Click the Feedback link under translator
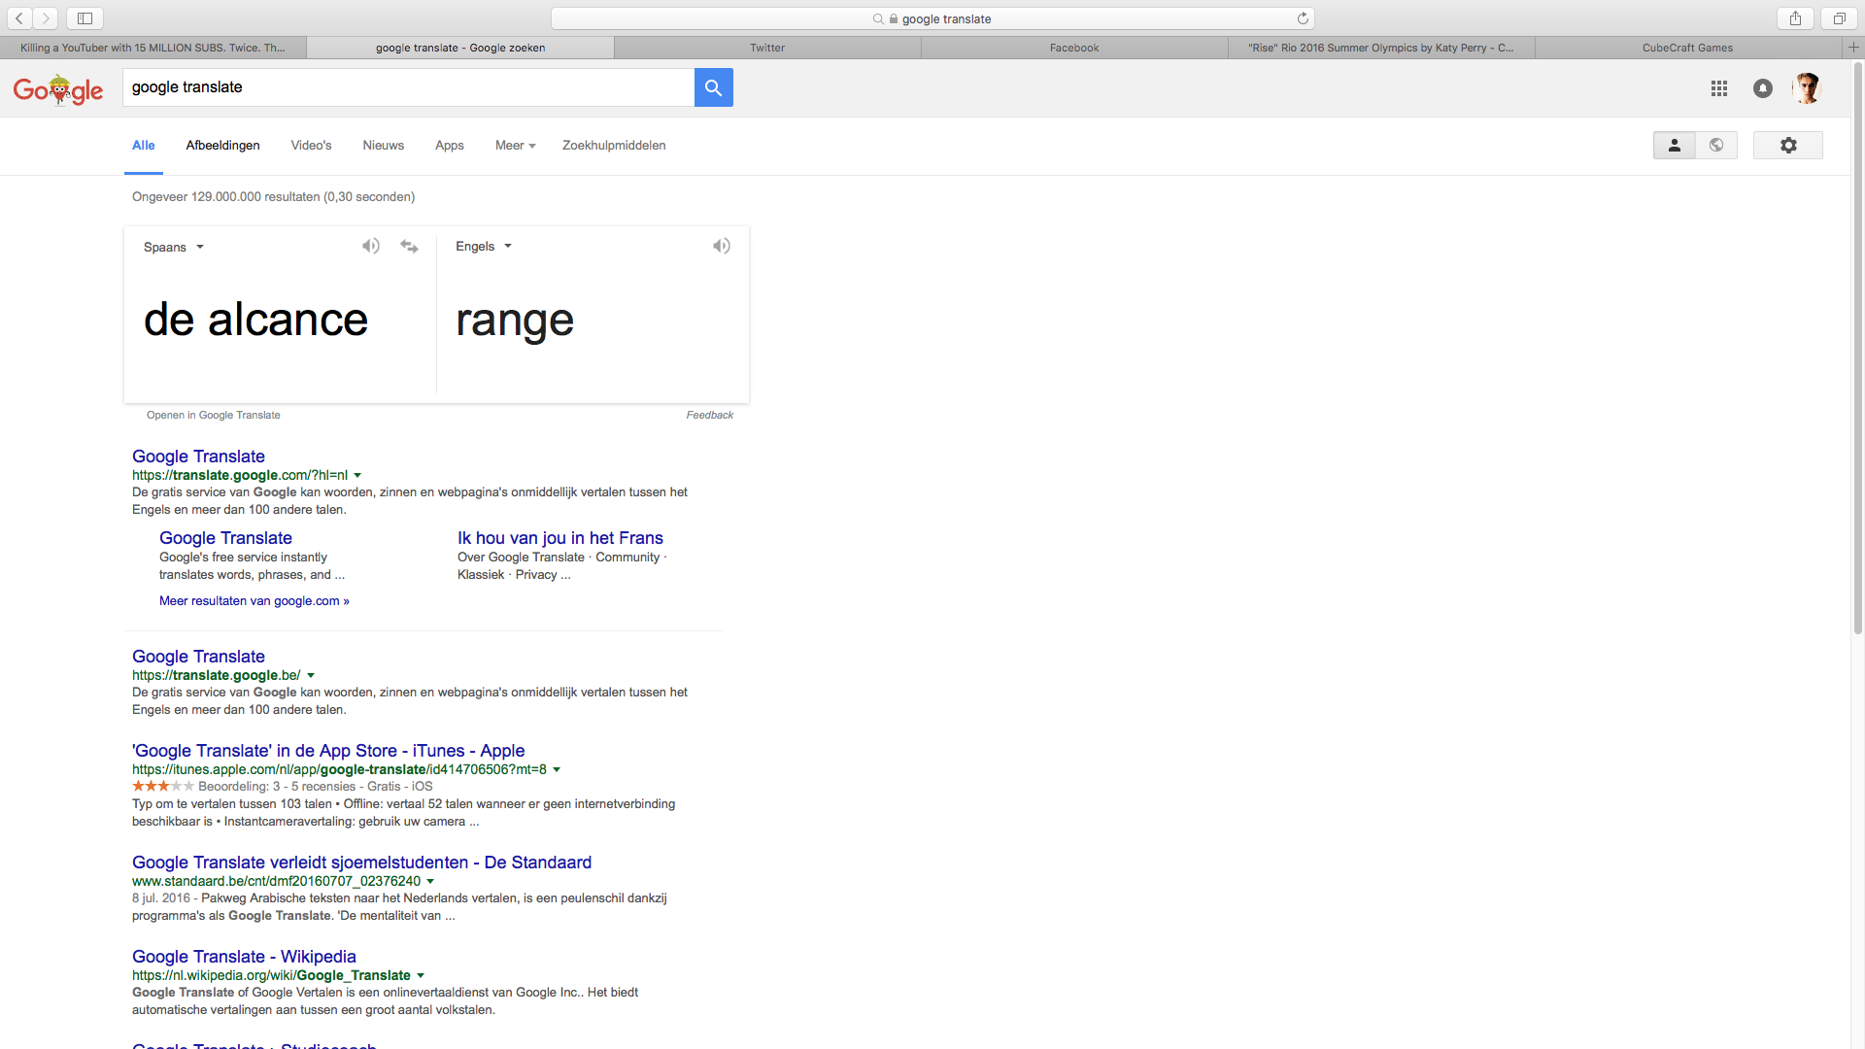Image resolution: width=1865 pixels, height=1049 pixels. [710, 416]
